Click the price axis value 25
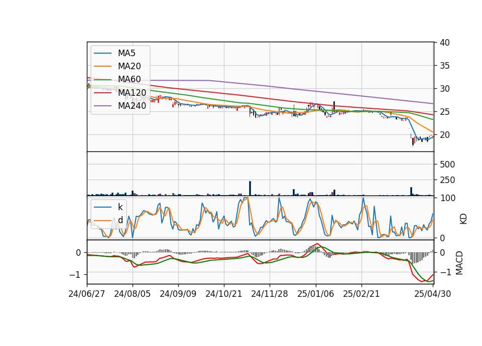The height and width of the screenshot is (346, 482). tap(444, 112)
